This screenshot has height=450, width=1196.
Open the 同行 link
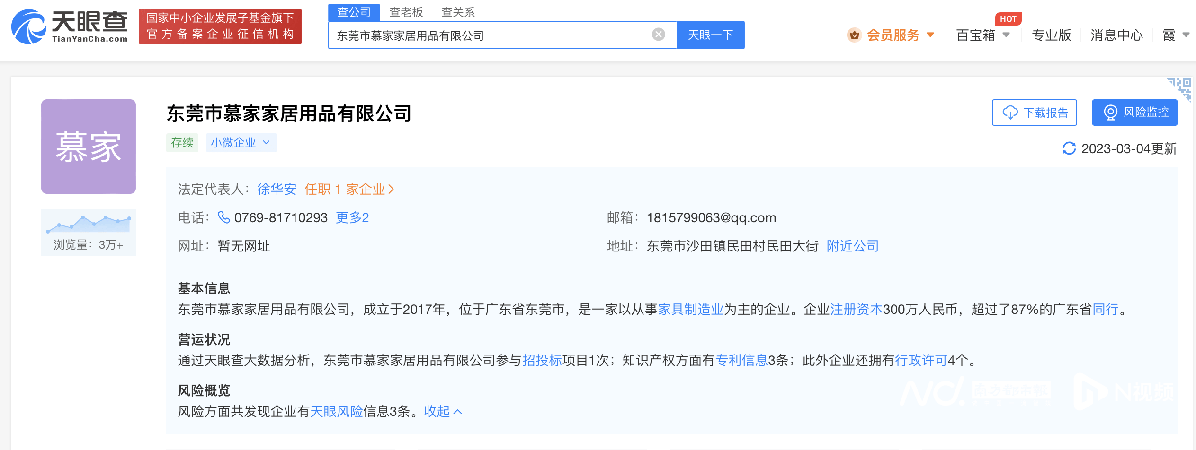coord(1106,309)
